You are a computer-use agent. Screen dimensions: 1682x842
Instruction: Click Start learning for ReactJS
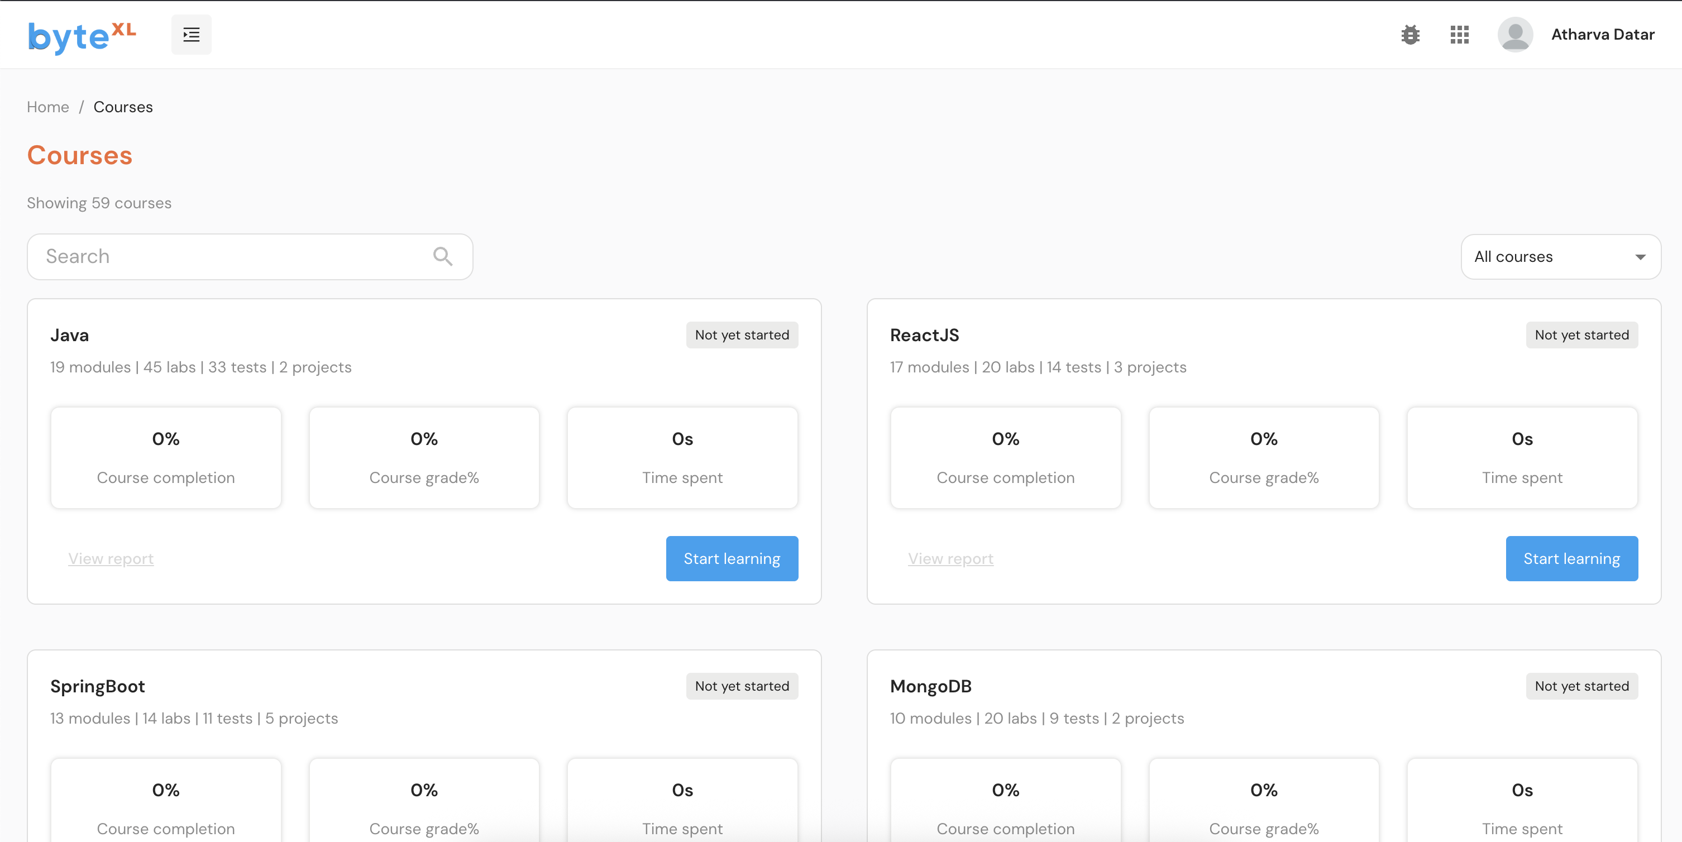coord(1571,559)
